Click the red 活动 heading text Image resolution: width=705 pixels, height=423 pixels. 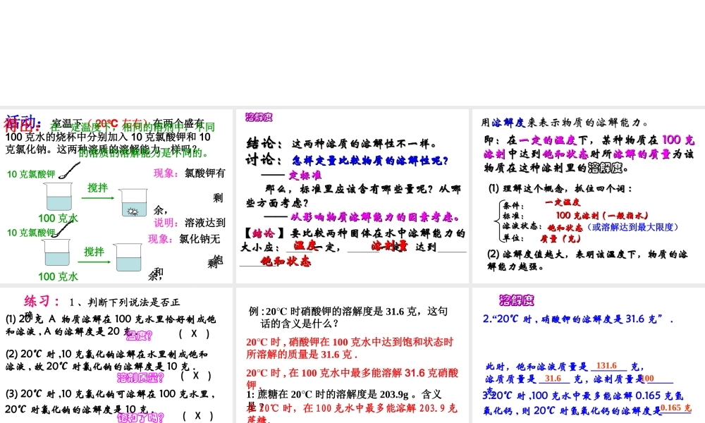[23, 122]
